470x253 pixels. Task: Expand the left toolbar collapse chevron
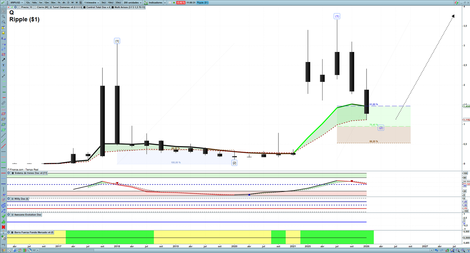pyautogui.click(x=3, y=233)
